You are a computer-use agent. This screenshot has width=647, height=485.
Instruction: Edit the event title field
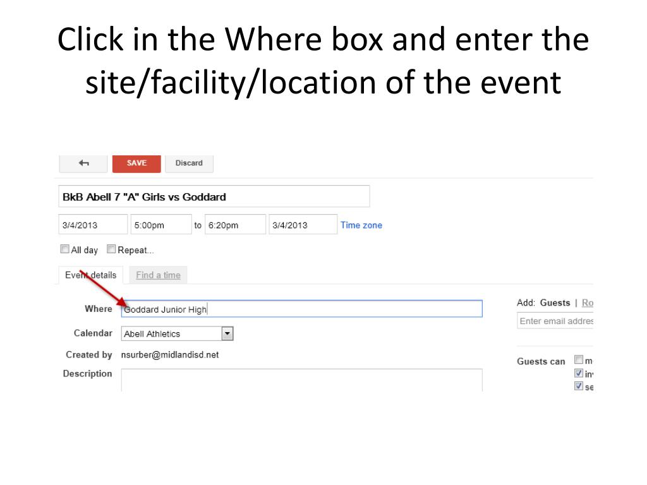[x=214, y=197]
